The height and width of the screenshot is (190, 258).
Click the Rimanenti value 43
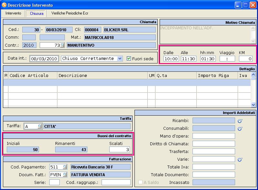click(71, 149)
